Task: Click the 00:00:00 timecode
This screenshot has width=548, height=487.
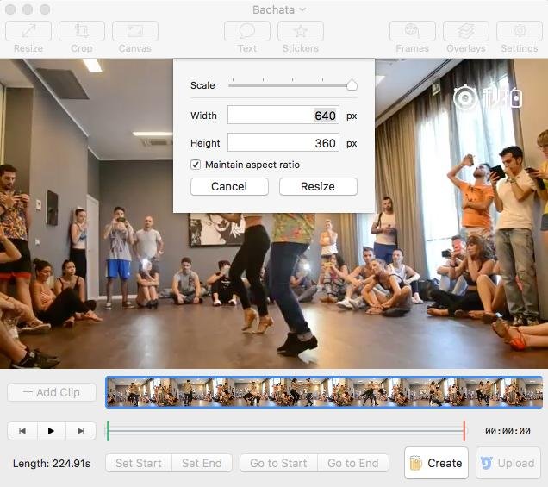Action: point(508,431)
